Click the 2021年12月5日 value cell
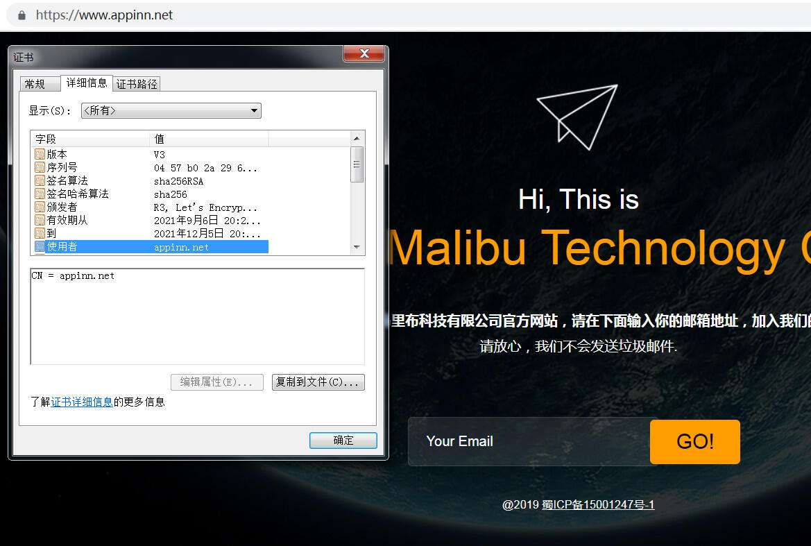This screenshot has width=811, height=546. click(207, 234)
